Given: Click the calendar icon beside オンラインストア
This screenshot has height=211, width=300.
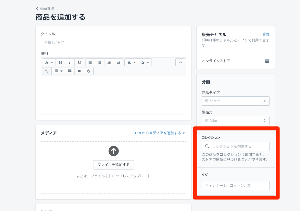Looking at the screenshot, I should (x=267, y=61).
